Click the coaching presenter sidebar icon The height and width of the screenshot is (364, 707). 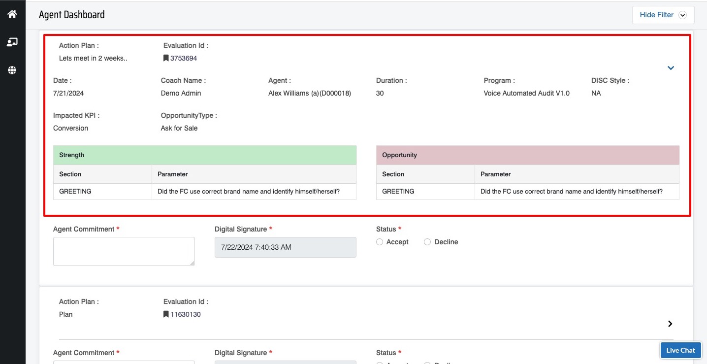12,42
